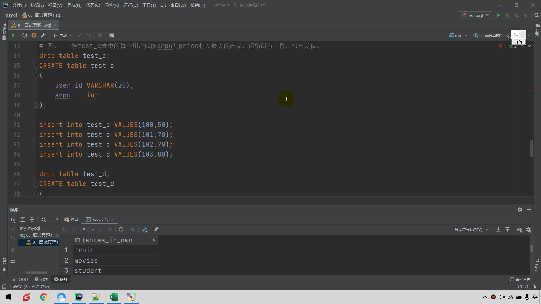The image size is (541, 304).
Task: Open the 问题 problems tool window
Action: point(41,279)
